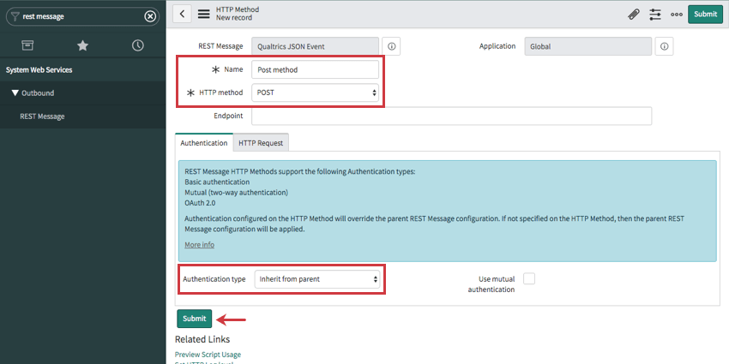The height and width of the screenshot is (364, 729).
Task: Show favorites star tab in navigator
Action: (82, 45)
